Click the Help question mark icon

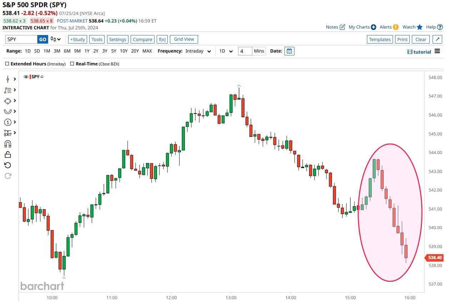440,27
